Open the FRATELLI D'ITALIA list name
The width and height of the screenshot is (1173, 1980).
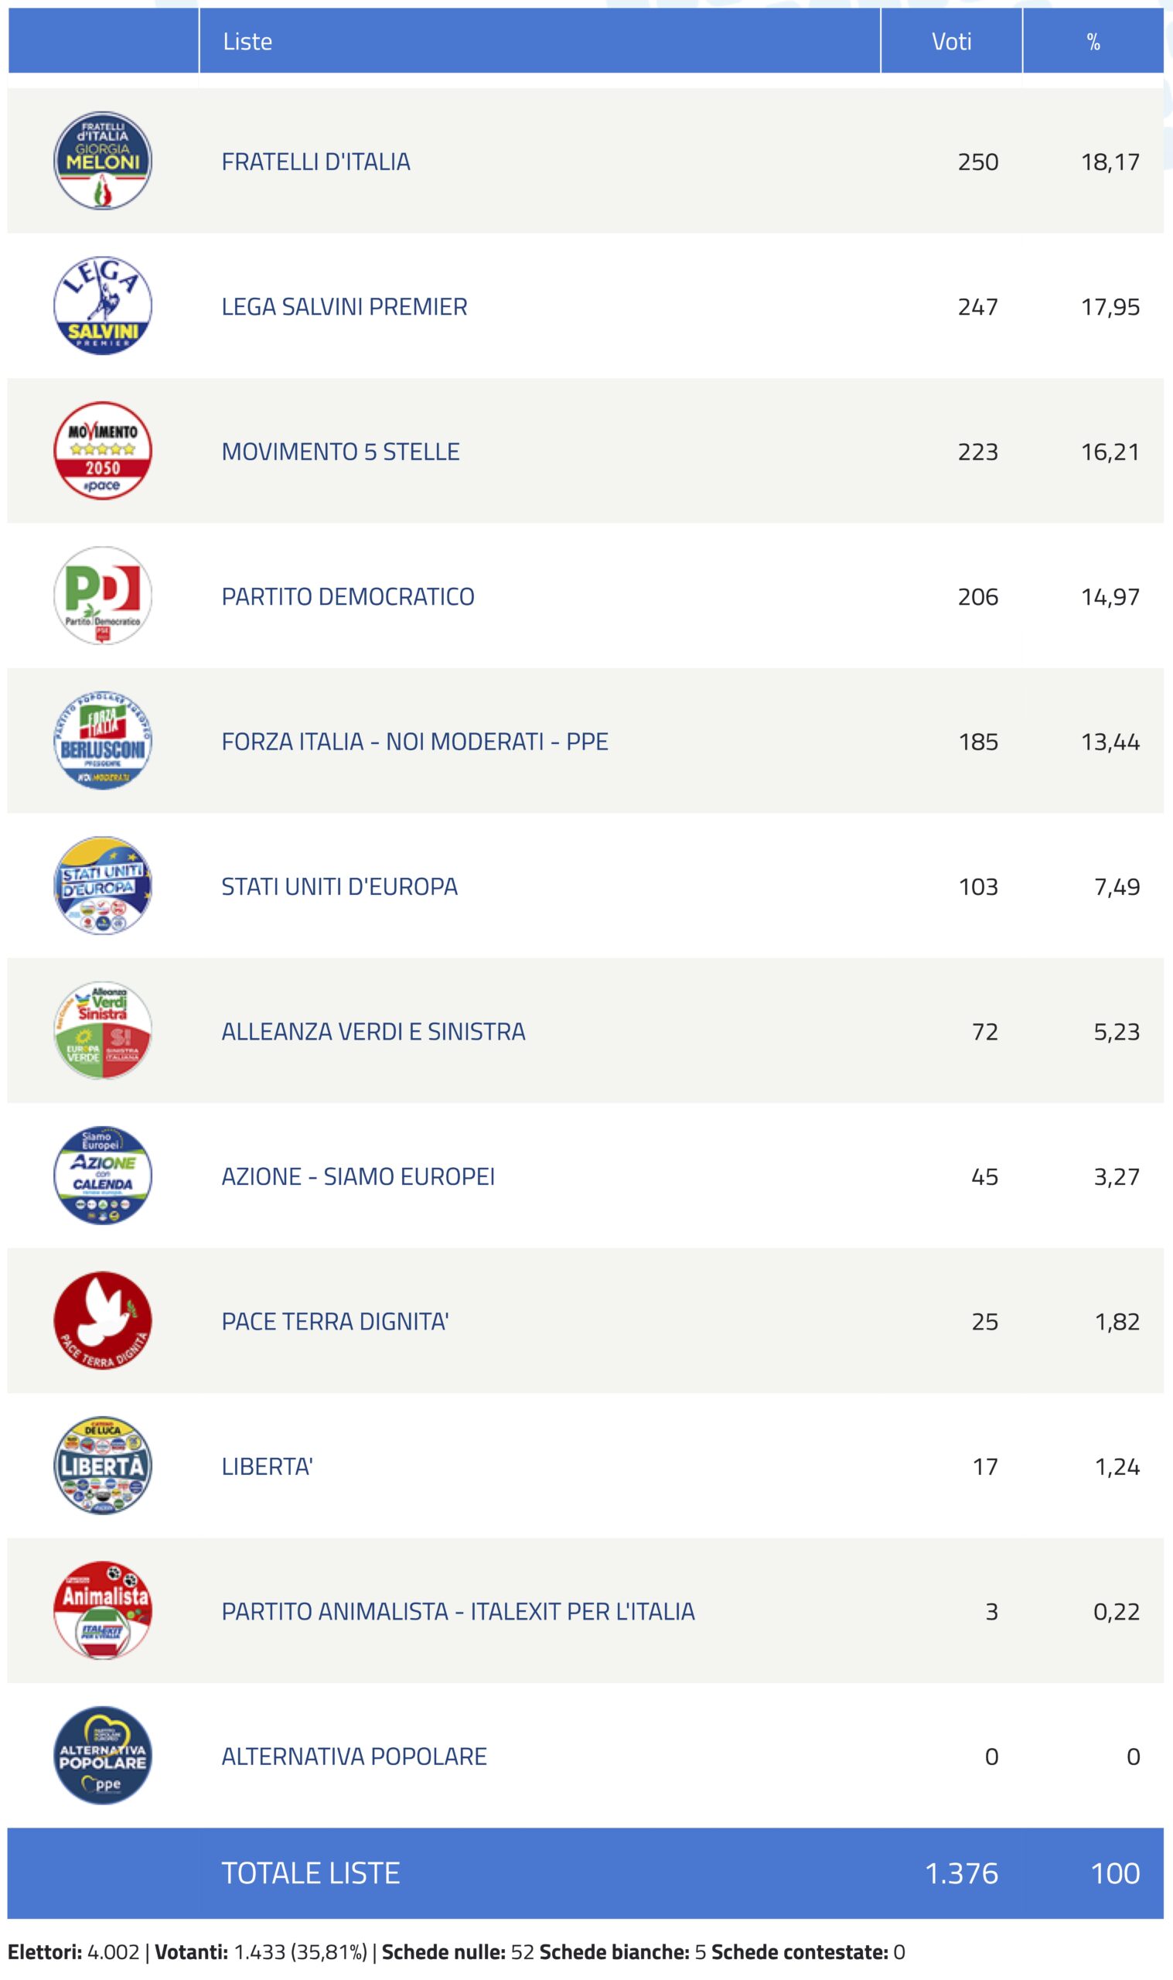click(x=316, y=162)
